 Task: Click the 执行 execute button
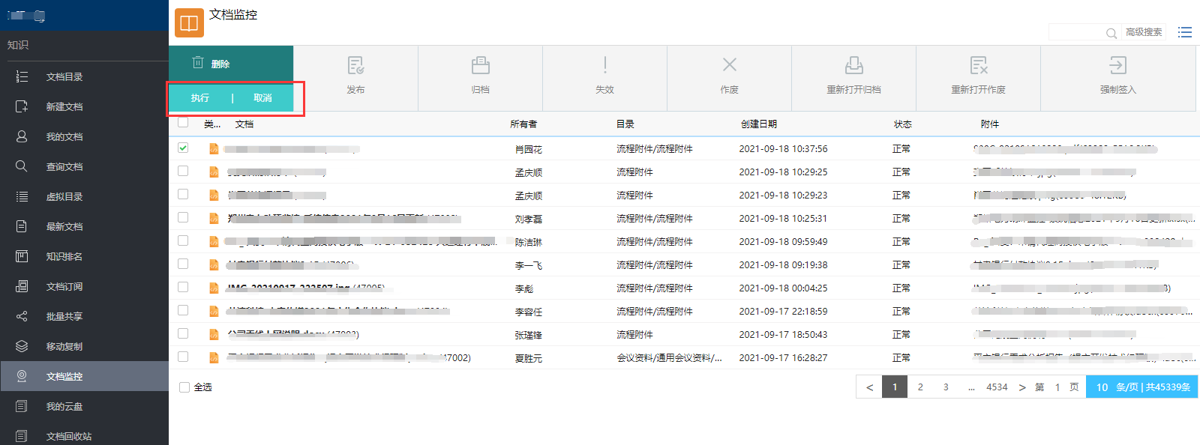coord(200,98)
